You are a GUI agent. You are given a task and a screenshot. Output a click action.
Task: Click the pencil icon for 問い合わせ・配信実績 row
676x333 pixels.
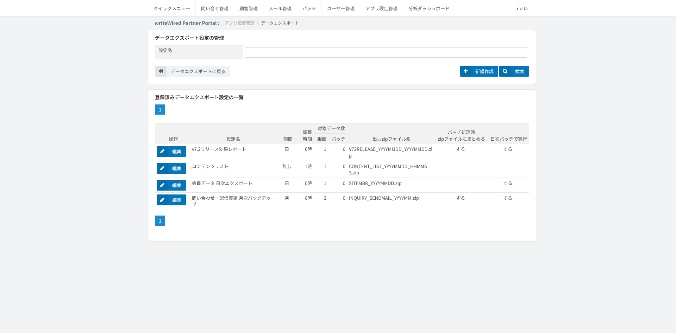pos(162,200)
